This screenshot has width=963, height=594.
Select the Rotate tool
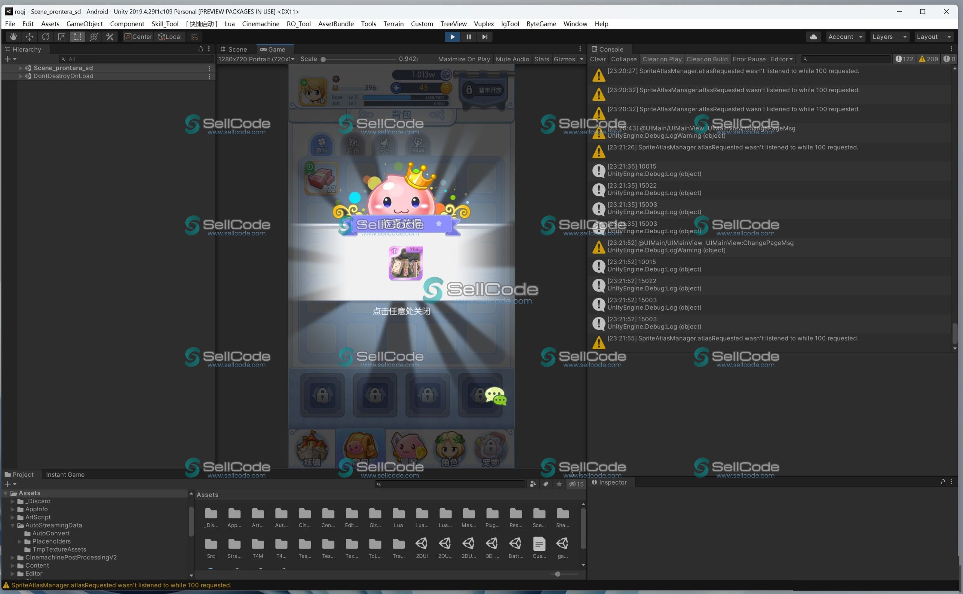click(x=46, y=36)
